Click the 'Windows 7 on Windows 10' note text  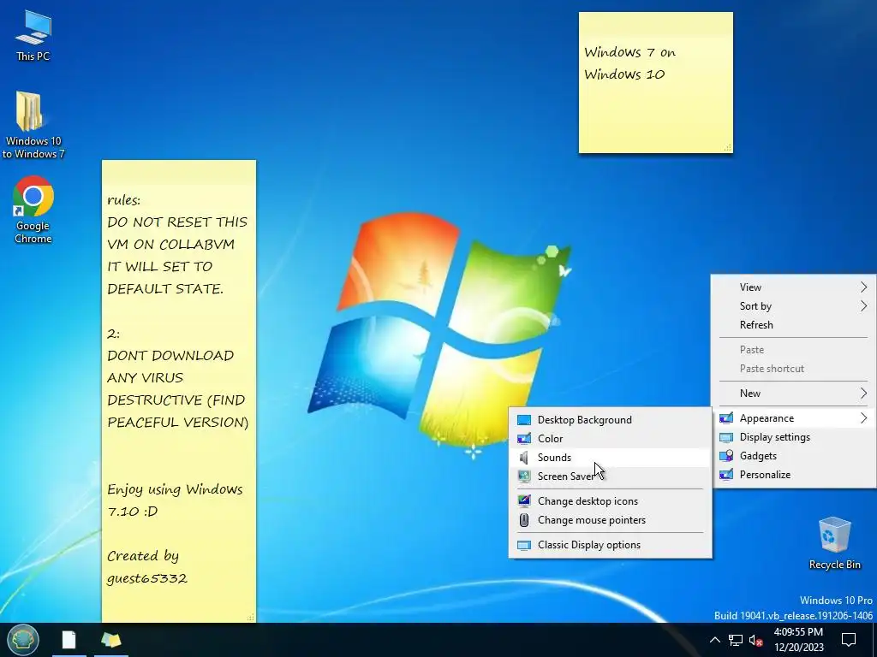point(629,63)
